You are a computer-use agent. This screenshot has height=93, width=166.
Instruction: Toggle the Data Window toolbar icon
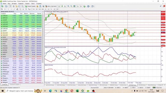(14, 6)
